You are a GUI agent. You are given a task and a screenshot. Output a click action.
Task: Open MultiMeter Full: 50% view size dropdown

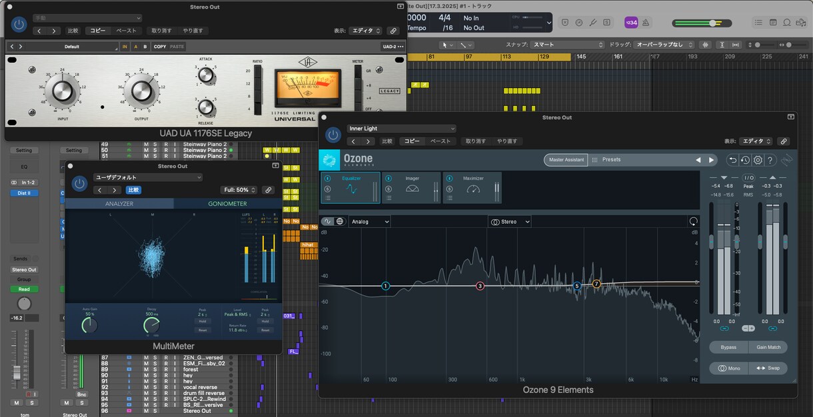(x=239, y=190)
